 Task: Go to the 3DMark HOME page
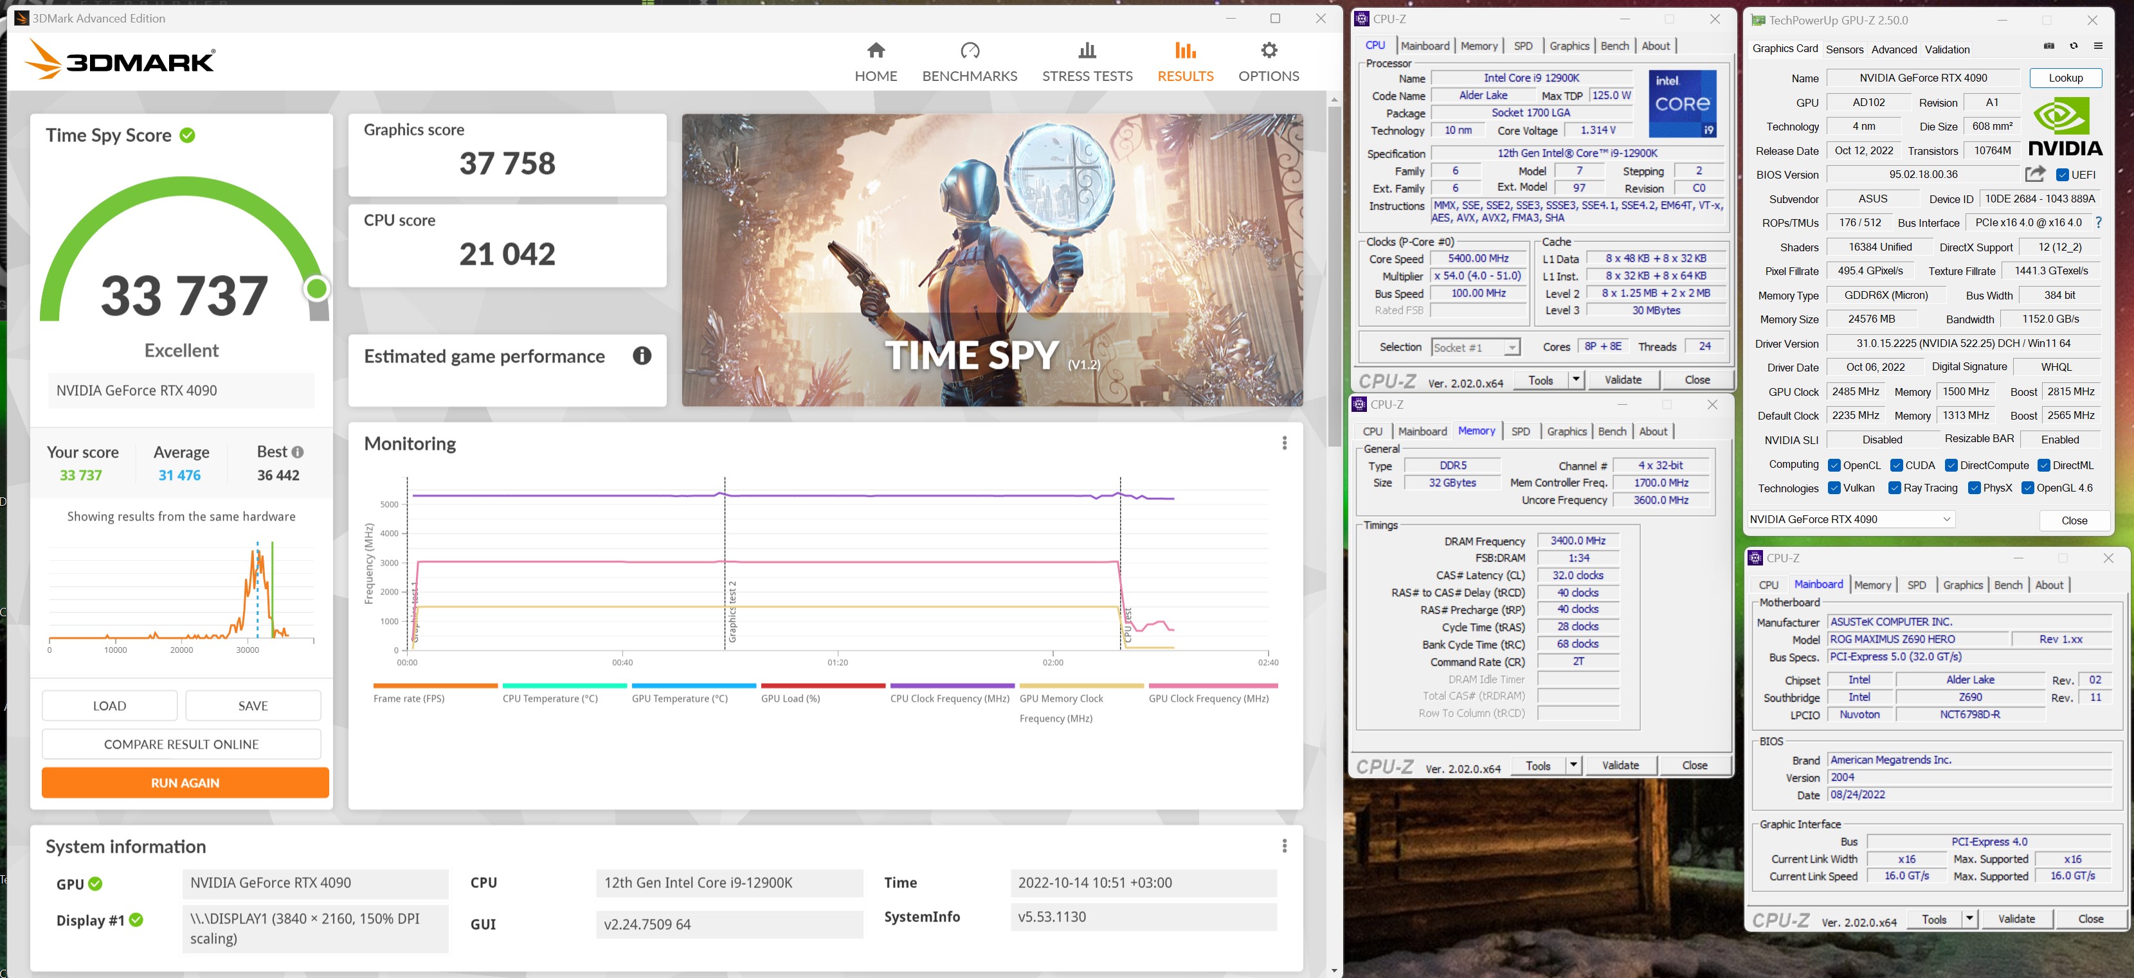(876, 63)
